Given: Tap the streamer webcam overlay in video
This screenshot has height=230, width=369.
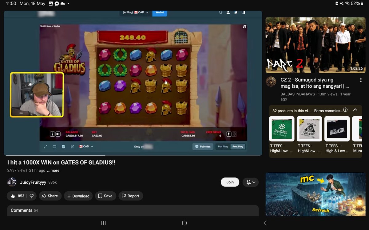Looking at the screenshot, I should pos(37,95).
